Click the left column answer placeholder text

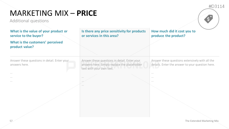[39, 62]
